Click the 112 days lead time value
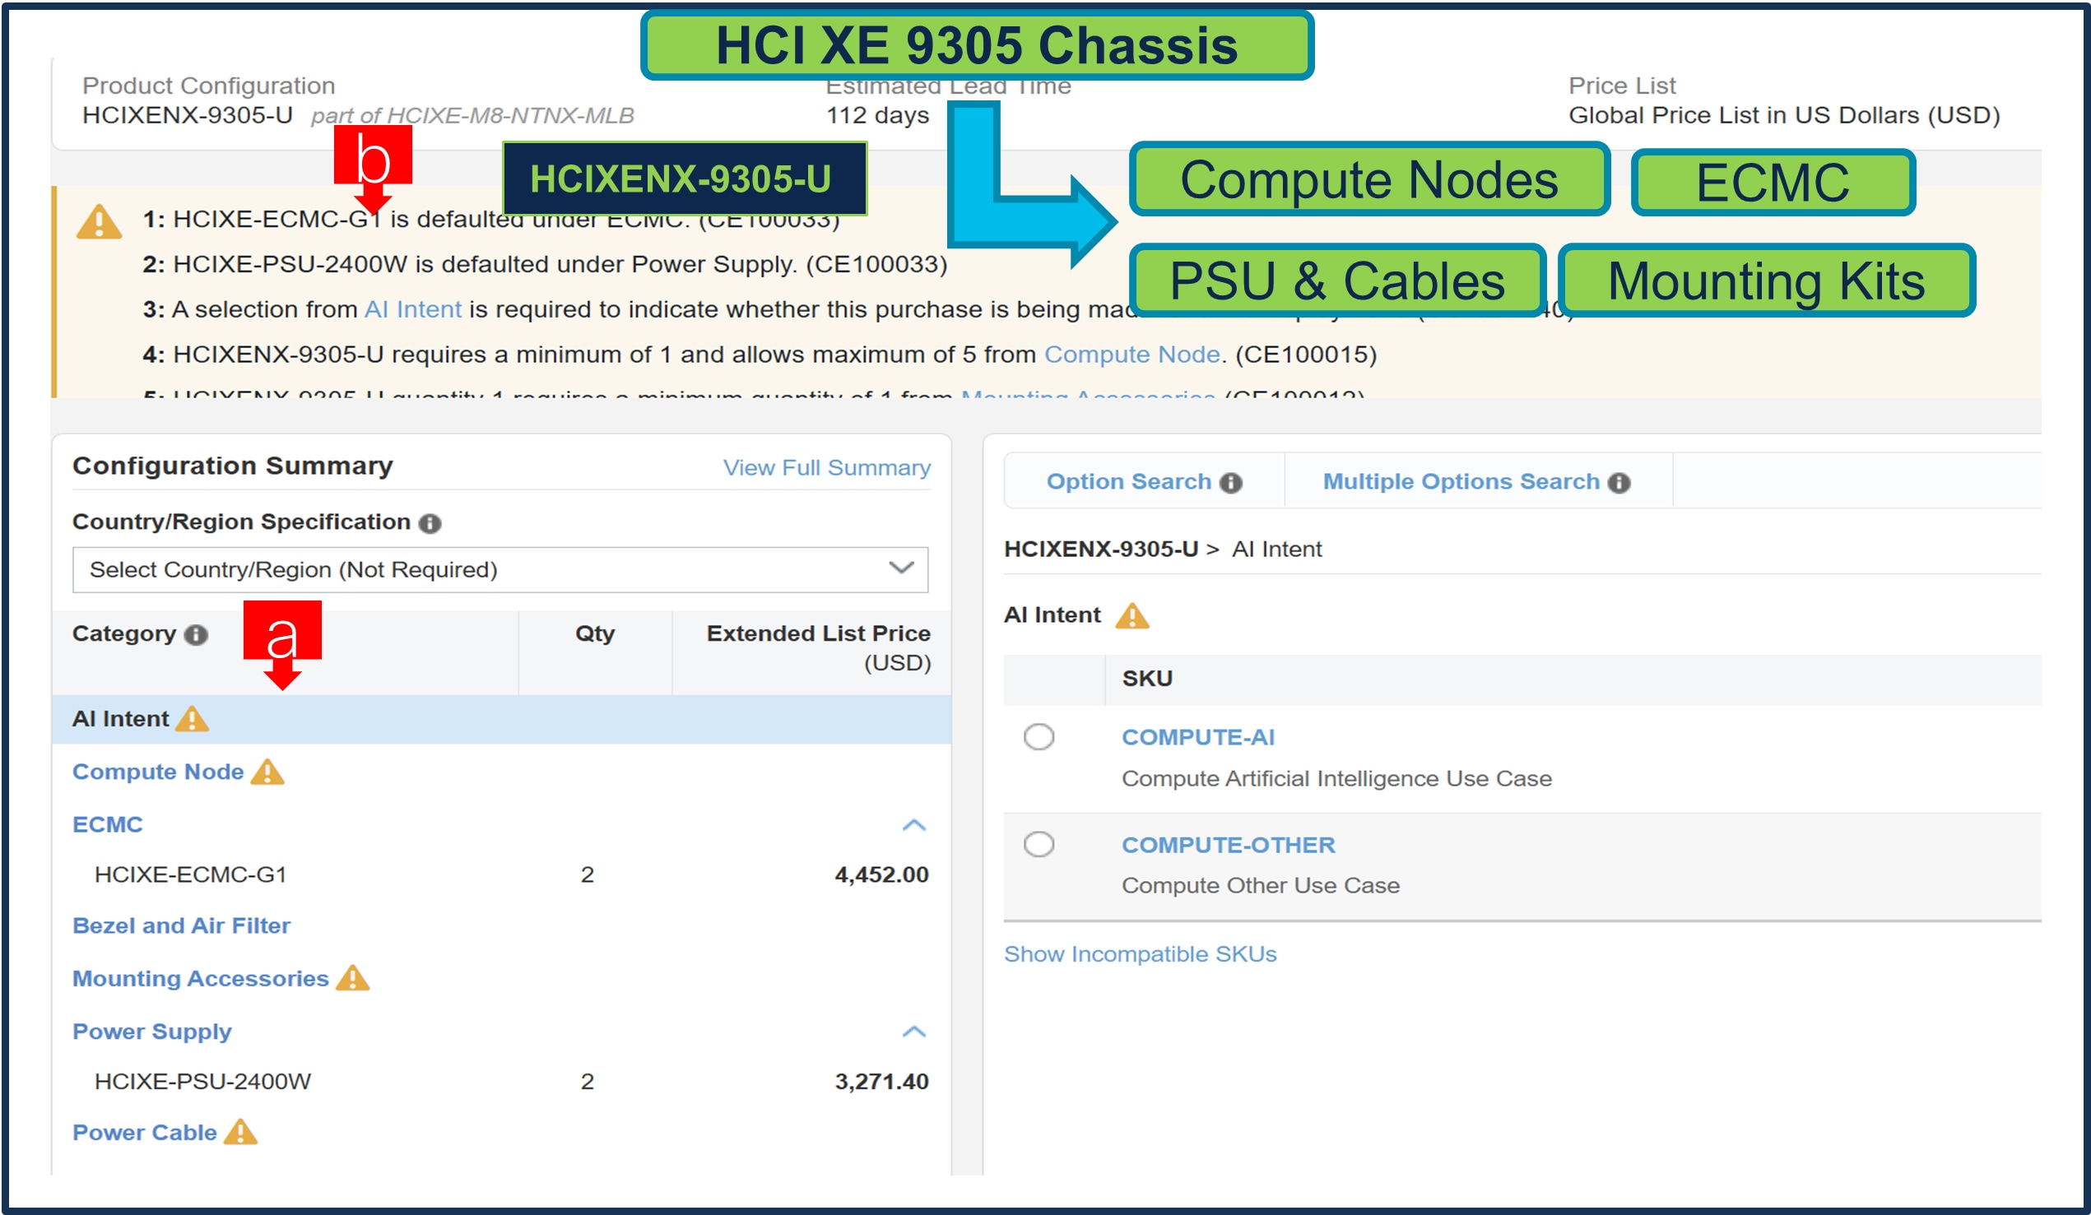 [877, 116]
